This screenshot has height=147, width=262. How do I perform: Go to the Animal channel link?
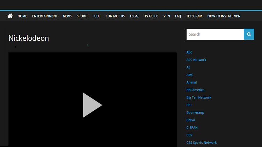(x=191, y=82)
